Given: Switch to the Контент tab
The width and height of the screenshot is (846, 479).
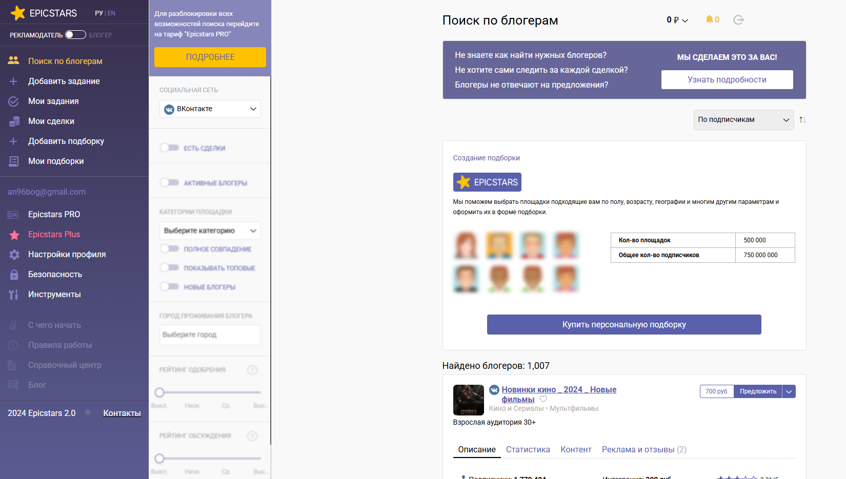Looking at the screenshot, I should coord(576,449).
